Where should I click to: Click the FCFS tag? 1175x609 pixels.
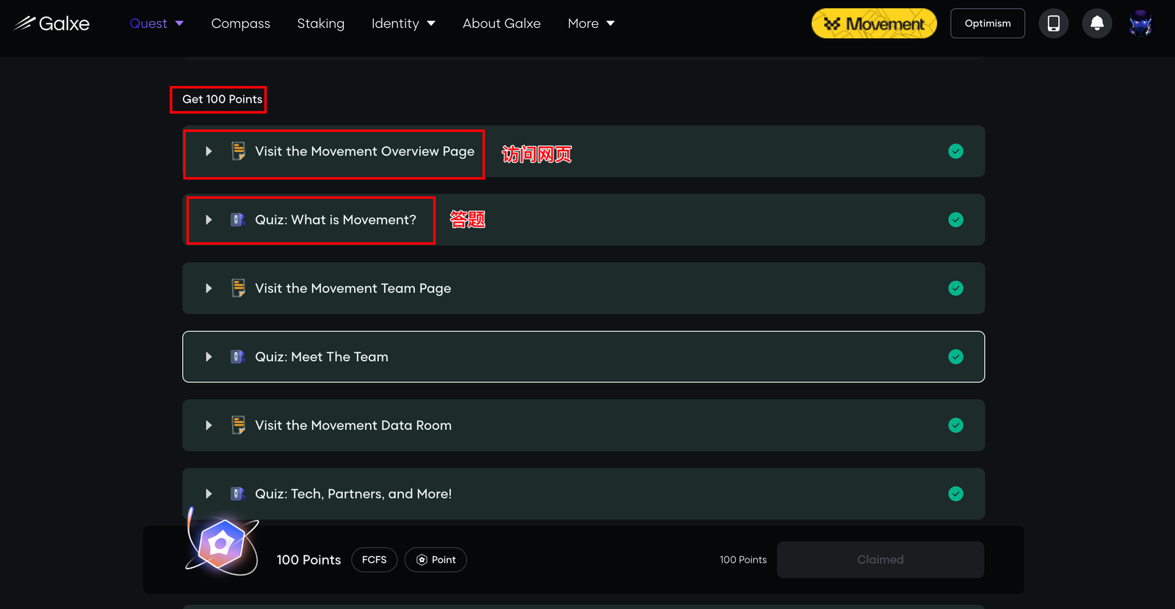375,560
